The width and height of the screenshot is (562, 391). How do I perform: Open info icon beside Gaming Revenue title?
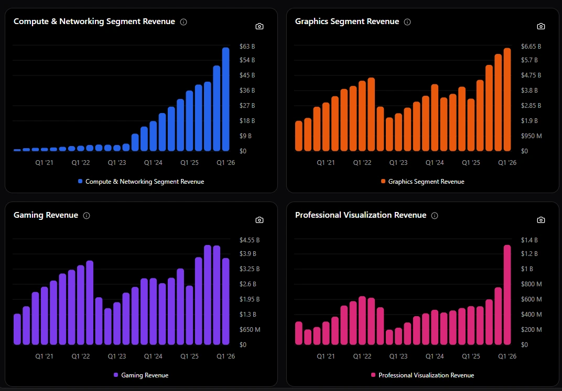pyautogui.click(x=87, y=215)
